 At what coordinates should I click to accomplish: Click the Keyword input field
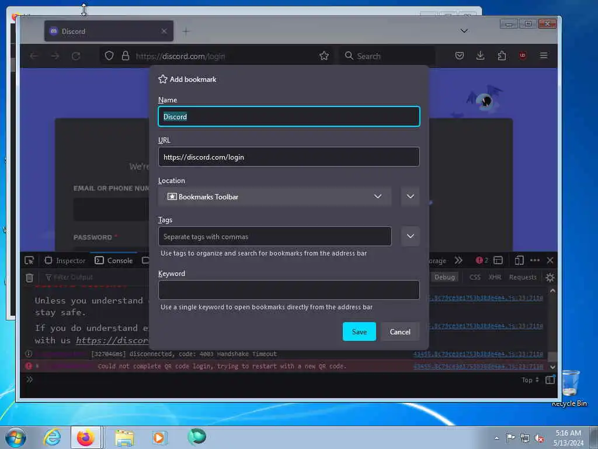tap(288, 290)
